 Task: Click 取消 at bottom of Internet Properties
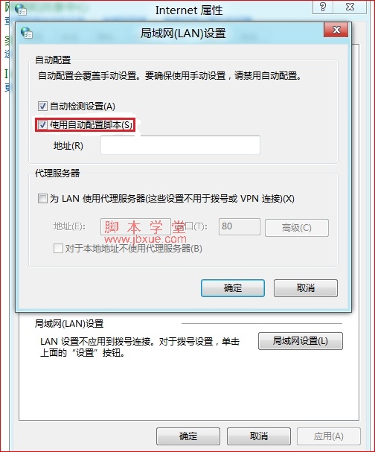pos(259,436)
